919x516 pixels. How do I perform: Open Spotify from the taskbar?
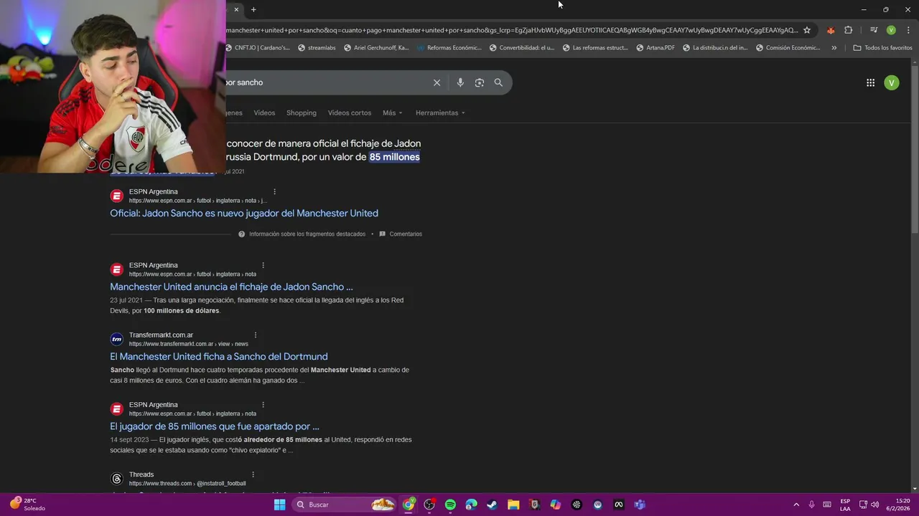[x=450, y=505]
